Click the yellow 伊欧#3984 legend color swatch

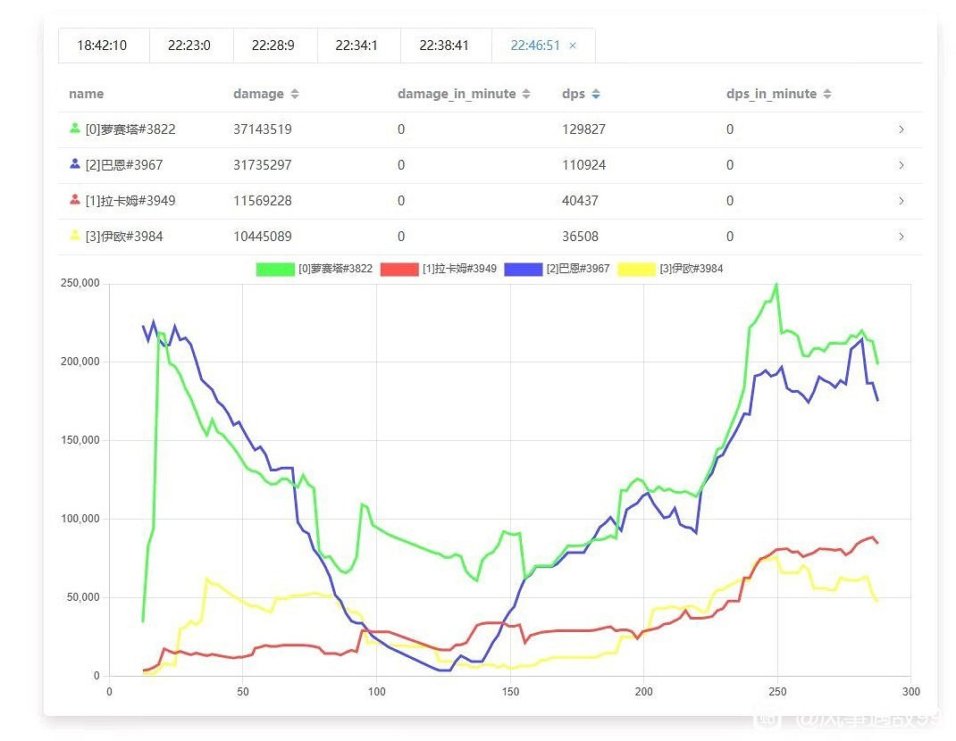tap(637, 269)
